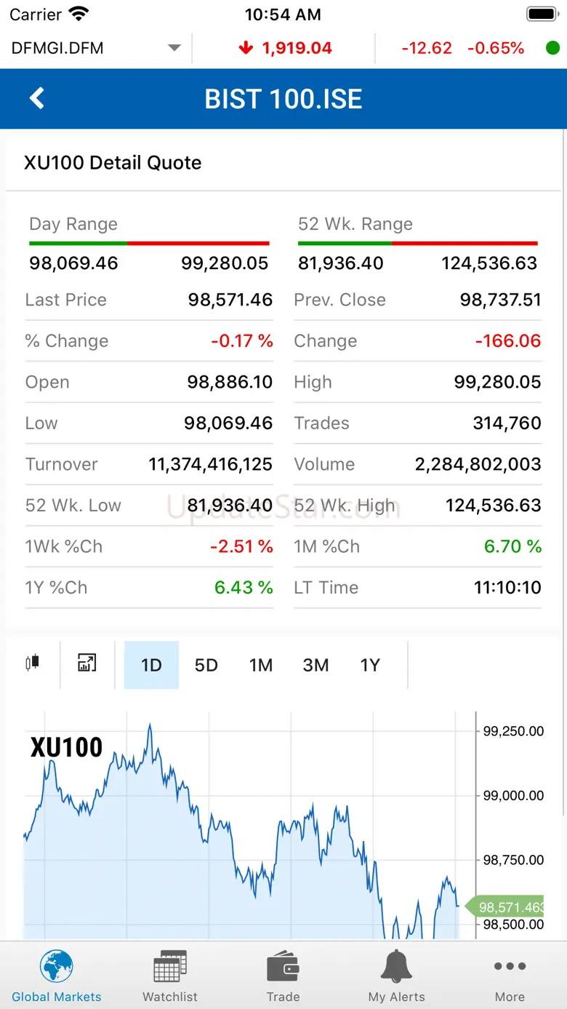567x1009 pixels.
Task: Switch chart to 5D period
Action: point(206,665)
